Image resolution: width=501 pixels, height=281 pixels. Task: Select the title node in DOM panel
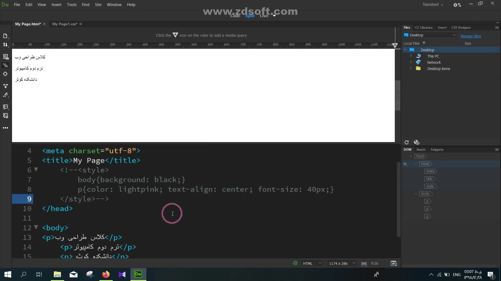[x=430, y=179]
